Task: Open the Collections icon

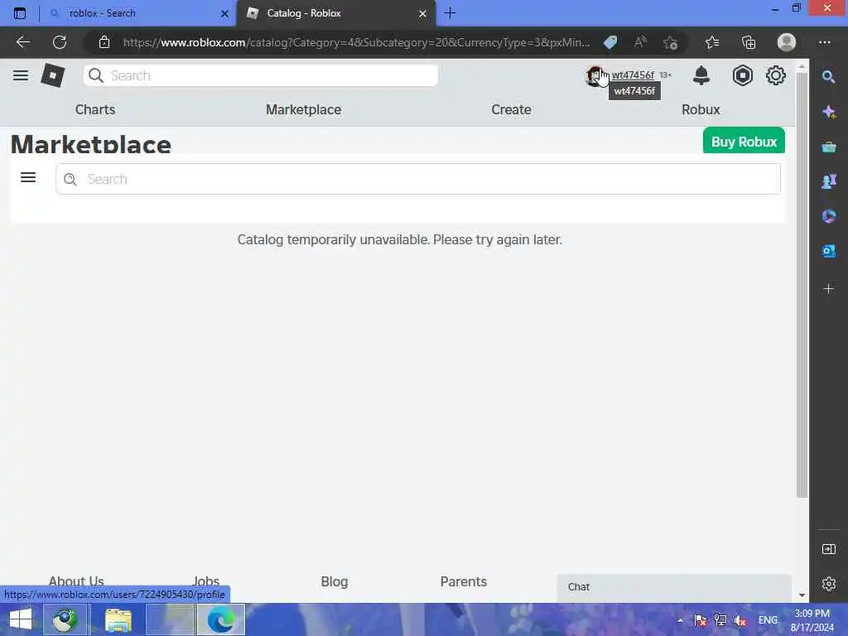Action: coord(749,42)
